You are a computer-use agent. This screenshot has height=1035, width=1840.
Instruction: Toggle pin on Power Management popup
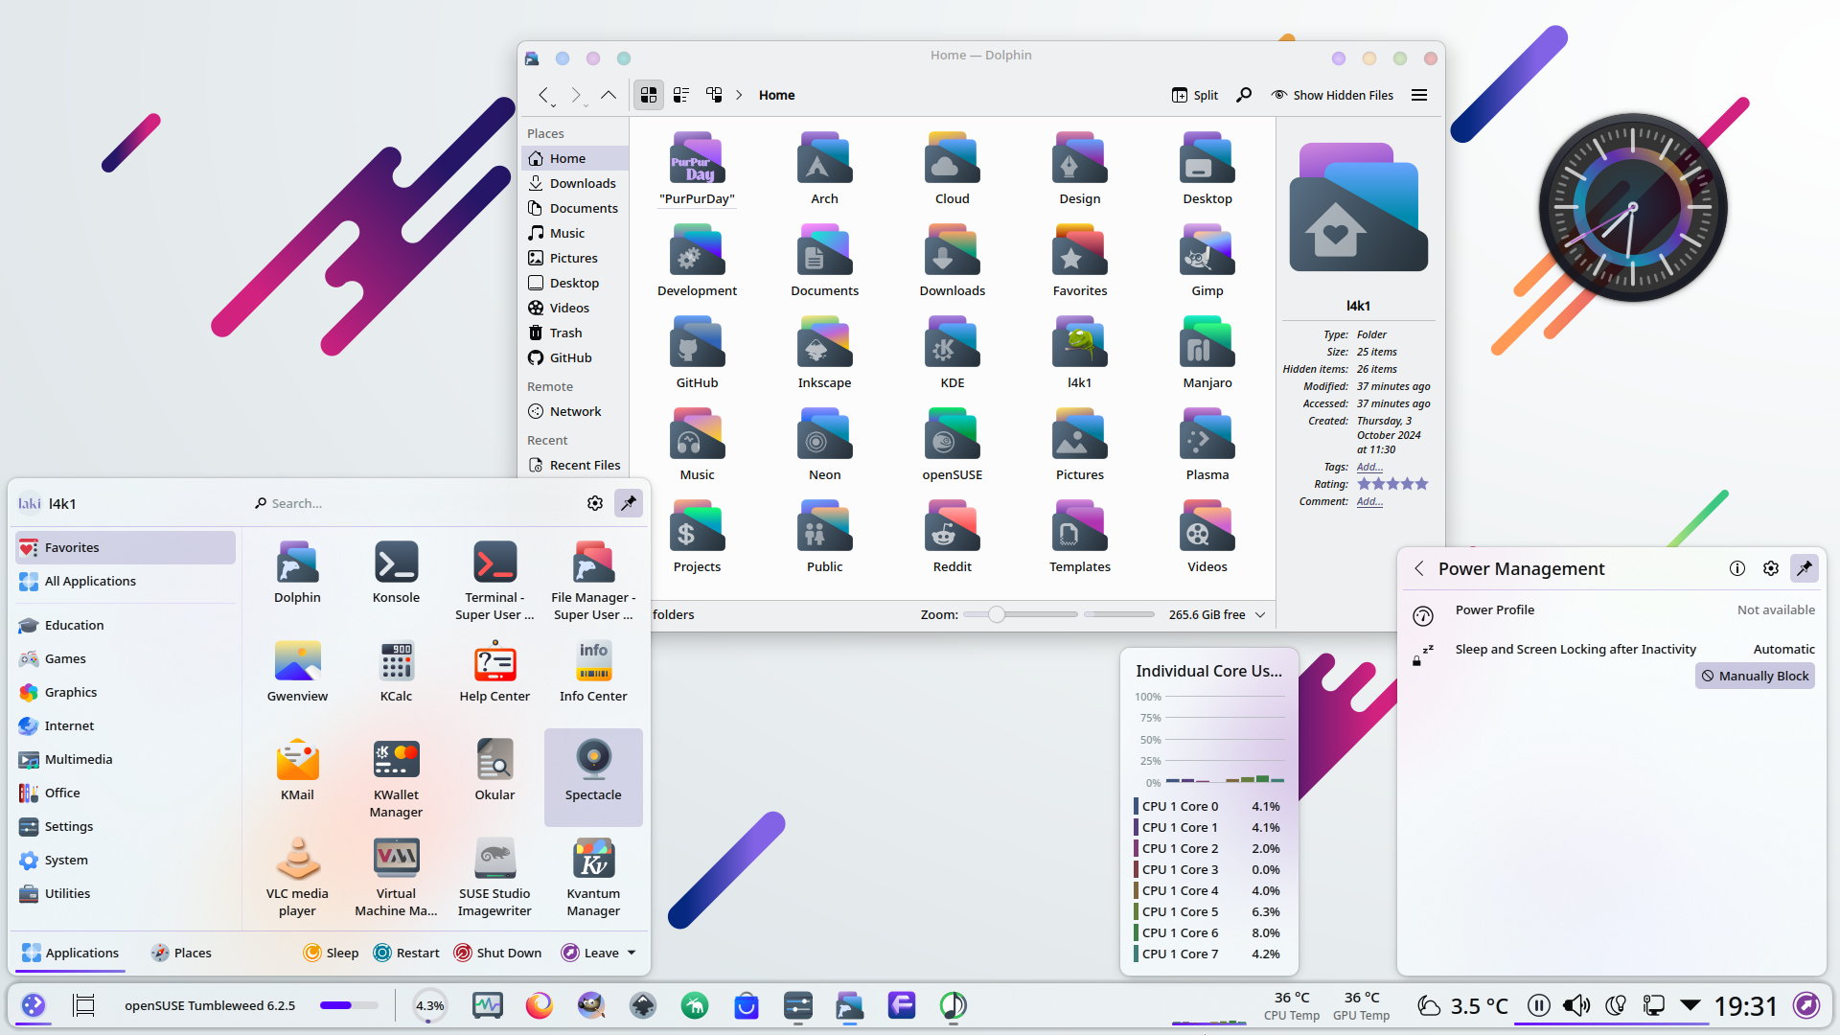point(1805,568)
